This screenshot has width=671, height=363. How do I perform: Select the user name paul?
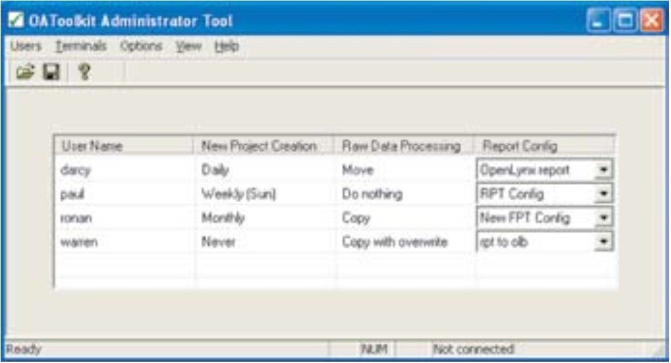(73, 195)
